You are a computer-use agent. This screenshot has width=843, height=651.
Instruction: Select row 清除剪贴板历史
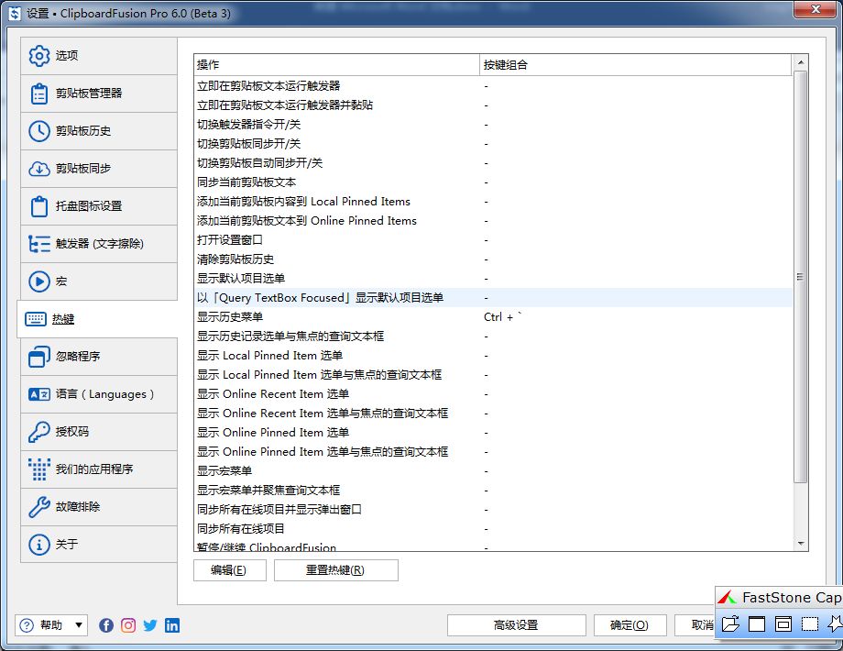click(493, 259)
